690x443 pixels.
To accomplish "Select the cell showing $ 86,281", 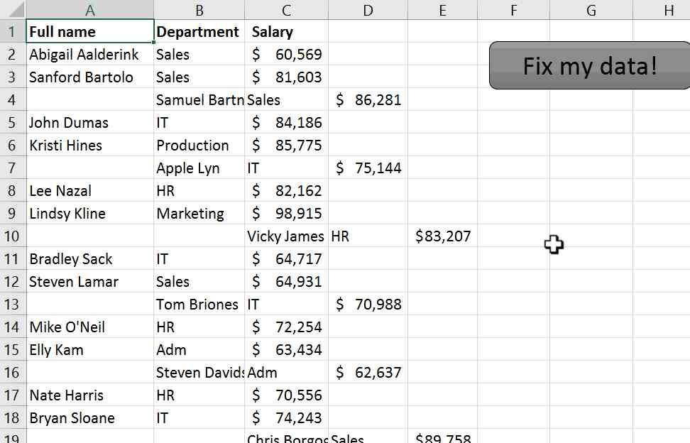I will 368,99.
